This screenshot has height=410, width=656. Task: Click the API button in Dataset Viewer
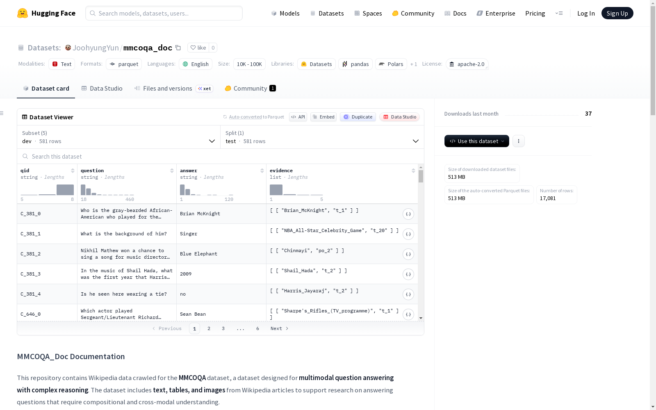298,117
